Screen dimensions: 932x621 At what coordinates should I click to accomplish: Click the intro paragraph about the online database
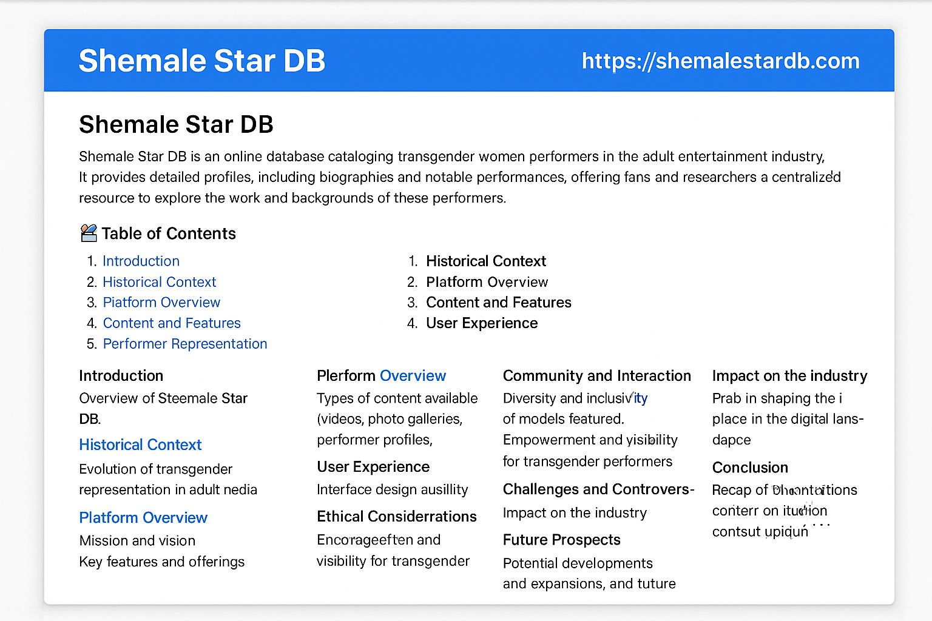pyautogui.click(x=460, y=177)
